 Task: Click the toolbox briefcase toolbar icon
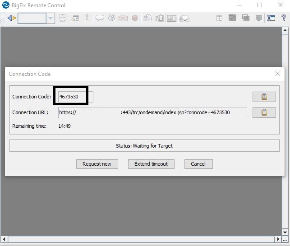123,18
